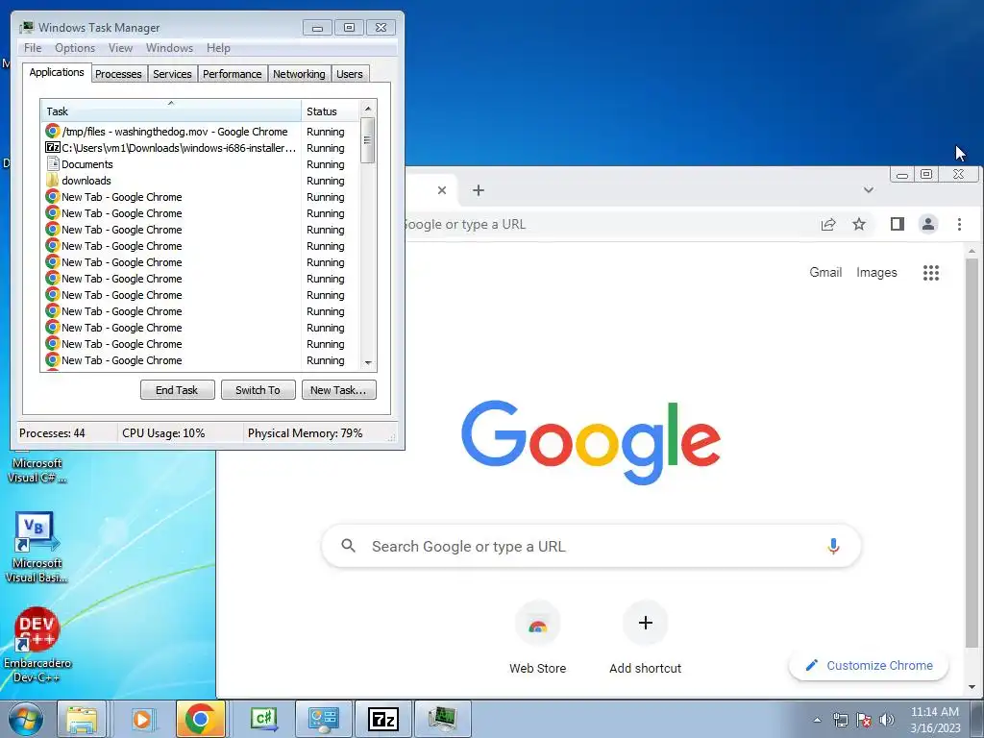984x738 pixels.
Task: Switch to the Users tab
Action: (349, 74)
